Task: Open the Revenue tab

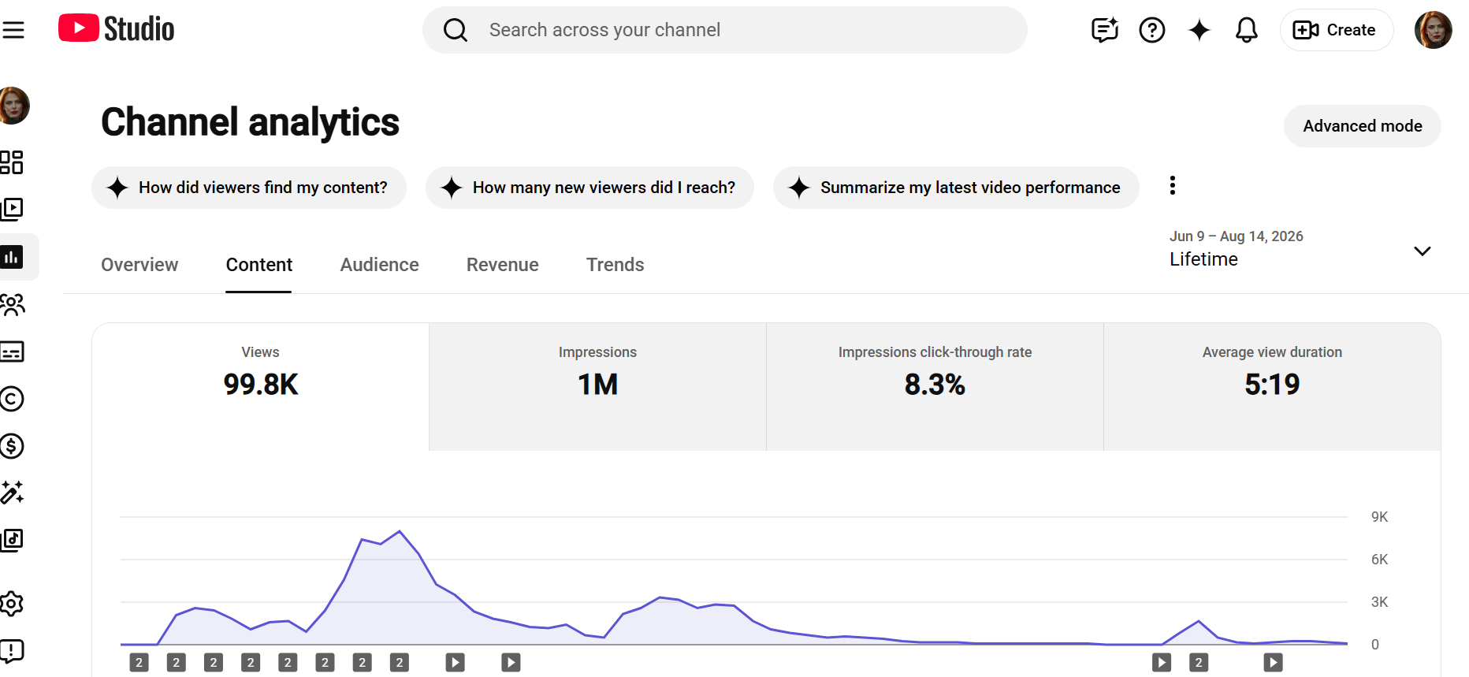Action: [x=502, y=265]
